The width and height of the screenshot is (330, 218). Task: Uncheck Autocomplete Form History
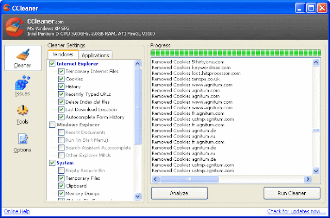tap(61, 117)
